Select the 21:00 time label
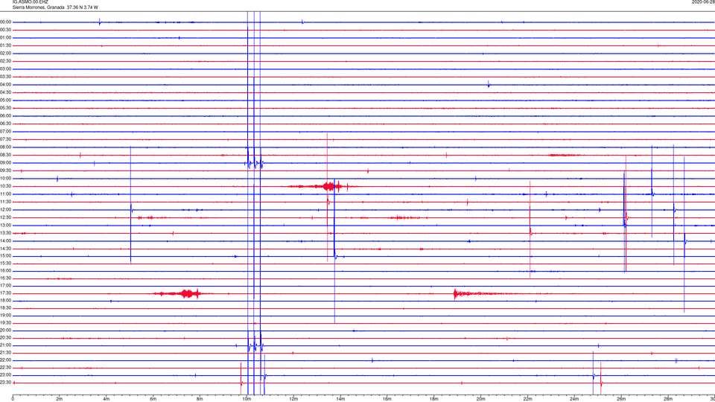Viewport: 715px width, 402px height. 5,345
